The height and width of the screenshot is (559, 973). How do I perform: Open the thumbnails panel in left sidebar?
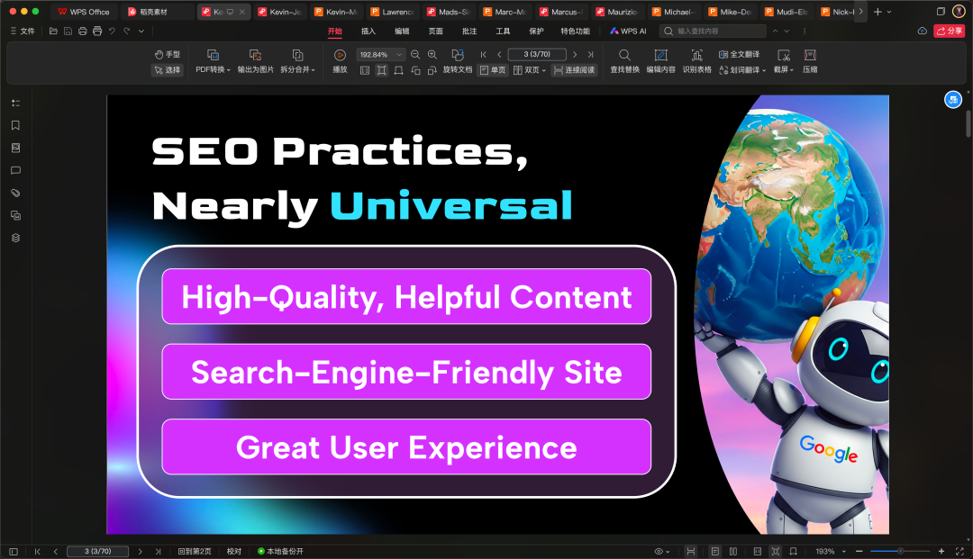[x=15, y=149]
